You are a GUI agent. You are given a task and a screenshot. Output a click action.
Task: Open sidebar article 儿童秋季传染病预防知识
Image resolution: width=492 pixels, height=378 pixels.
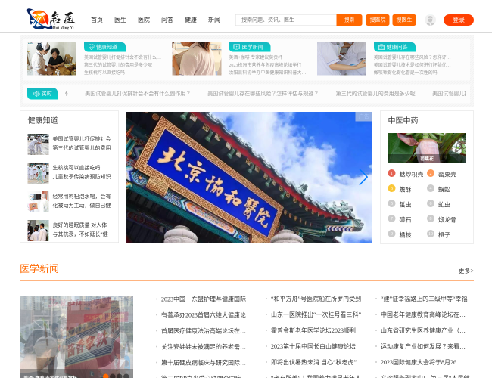point(82,177)
